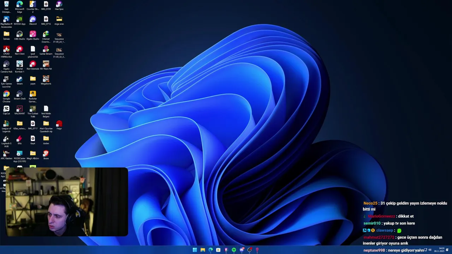Viewport: 452px width, 254px height.
Task: Select the IMG_0709 video file
Action: 46,6
